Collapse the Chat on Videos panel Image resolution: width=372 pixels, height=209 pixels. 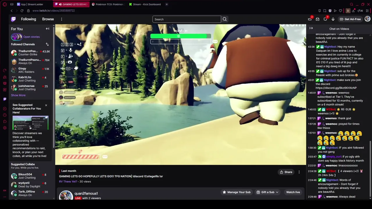[x=311, y=28]
